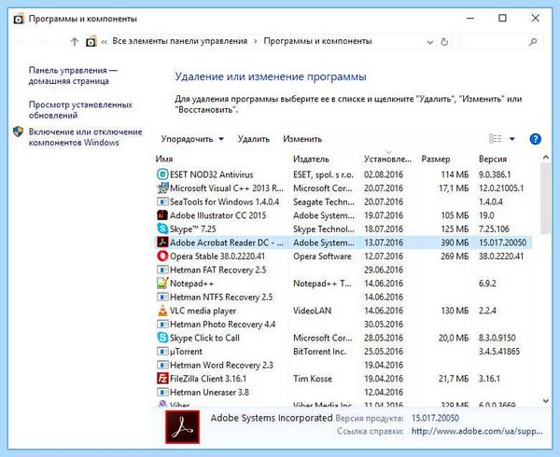Click the Adobe Acrobat Reader DC row icon
The width and height of the screenshot is (560, 457).
tap(162, 242)
